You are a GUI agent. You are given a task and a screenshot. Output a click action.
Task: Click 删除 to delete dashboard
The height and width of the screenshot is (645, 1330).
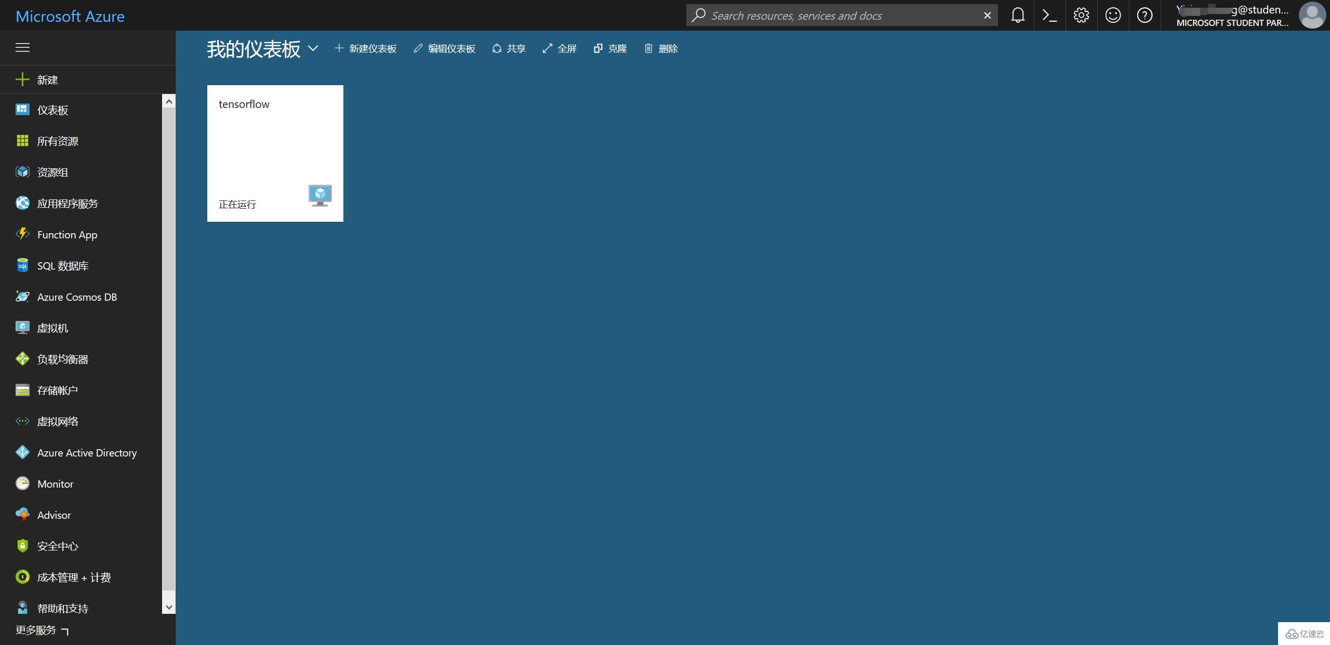coord(661,48)
